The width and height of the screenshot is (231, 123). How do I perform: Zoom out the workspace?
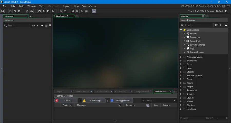pos(73,11)
